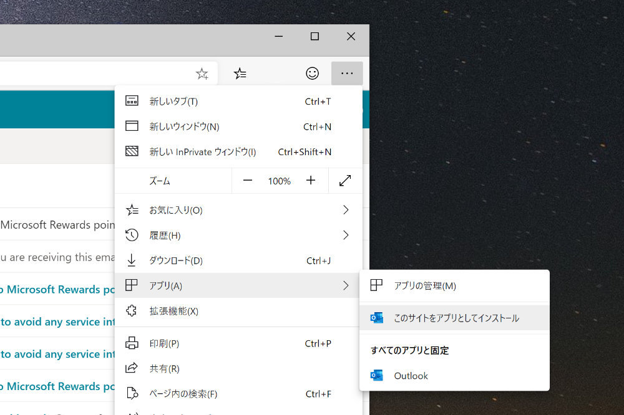Click the 履歴 clock icon
The image size is (624, 415).
[132, 235]
